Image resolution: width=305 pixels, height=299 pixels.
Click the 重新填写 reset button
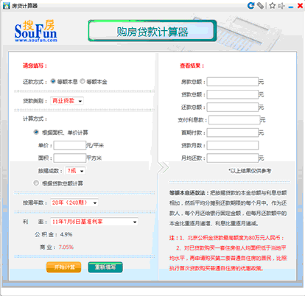tap(105, 267)
